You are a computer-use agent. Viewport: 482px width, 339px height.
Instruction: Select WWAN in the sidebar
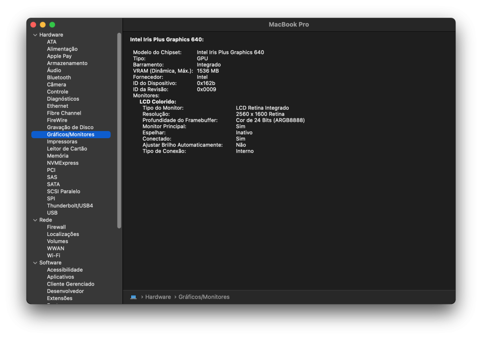click(55, 248)
